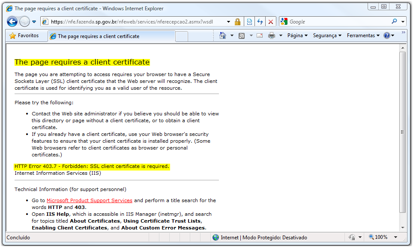
Task: Expand the zoom level dropdown arrow
Action: [x=395, y=237]
